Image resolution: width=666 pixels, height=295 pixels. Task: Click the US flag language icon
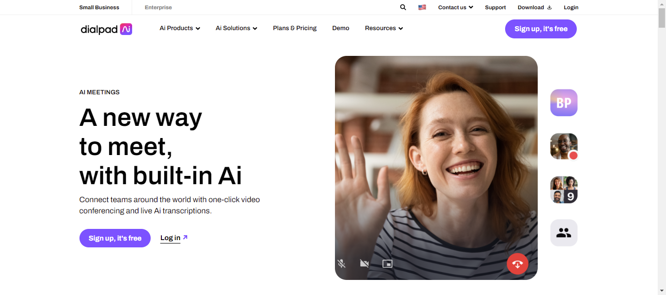[422, 7]
